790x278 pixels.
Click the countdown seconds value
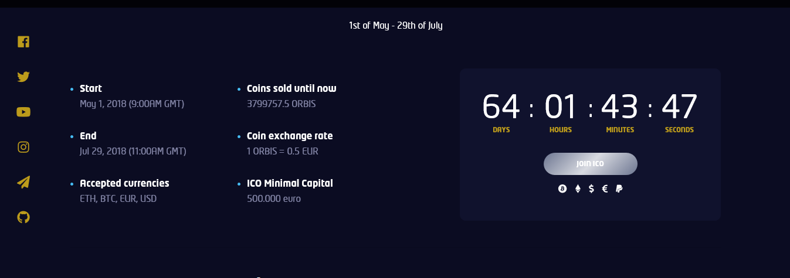click(x=679, y=107)
